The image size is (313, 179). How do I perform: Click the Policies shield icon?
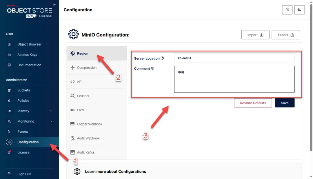click(x=9, y=101)
